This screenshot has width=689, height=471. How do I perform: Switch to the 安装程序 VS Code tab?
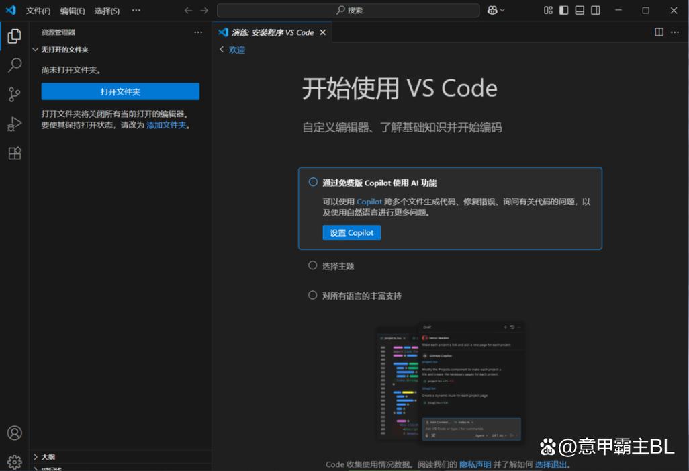(267, 32)
